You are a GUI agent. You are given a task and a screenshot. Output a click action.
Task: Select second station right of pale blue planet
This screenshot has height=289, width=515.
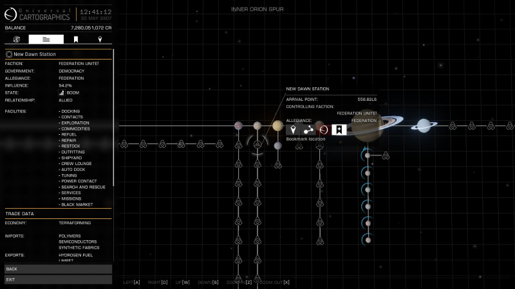472,125
